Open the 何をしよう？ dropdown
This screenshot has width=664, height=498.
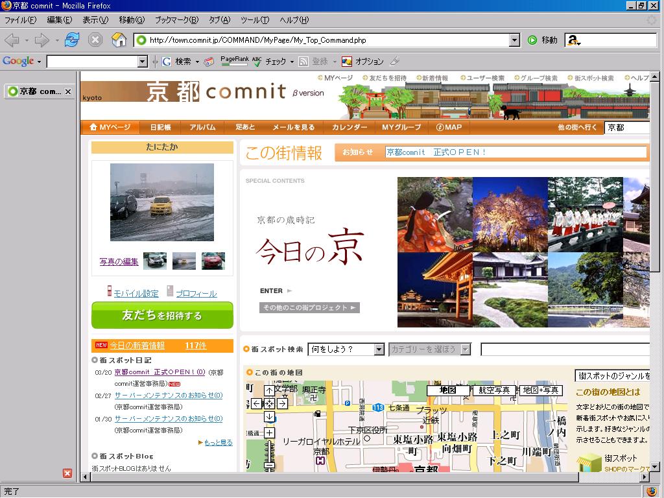click(x=379, y=350)
